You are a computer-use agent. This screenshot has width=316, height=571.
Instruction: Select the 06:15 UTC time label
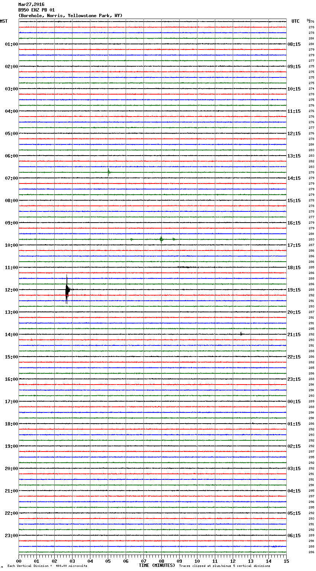(x=294, y=536)
